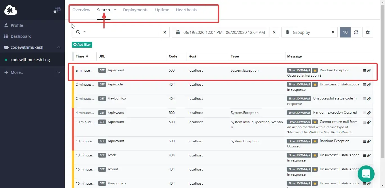Click the Add filter button
The width and height of the screenshot is (385, 188).
(x=82, y=45)
